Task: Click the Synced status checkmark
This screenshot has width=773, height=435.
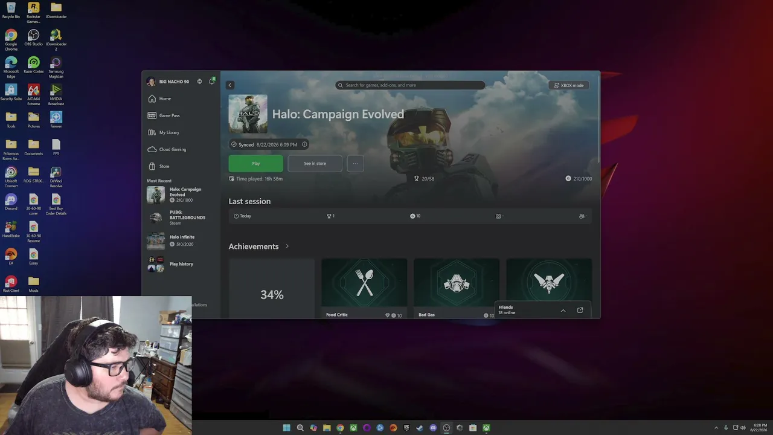Action: (234, 144)
